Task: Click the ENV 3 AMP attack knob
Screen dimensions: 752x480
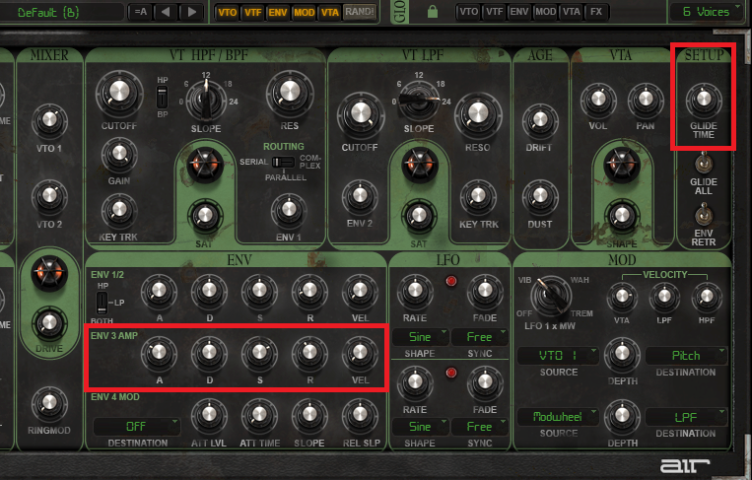Action: tap(158, 350)
